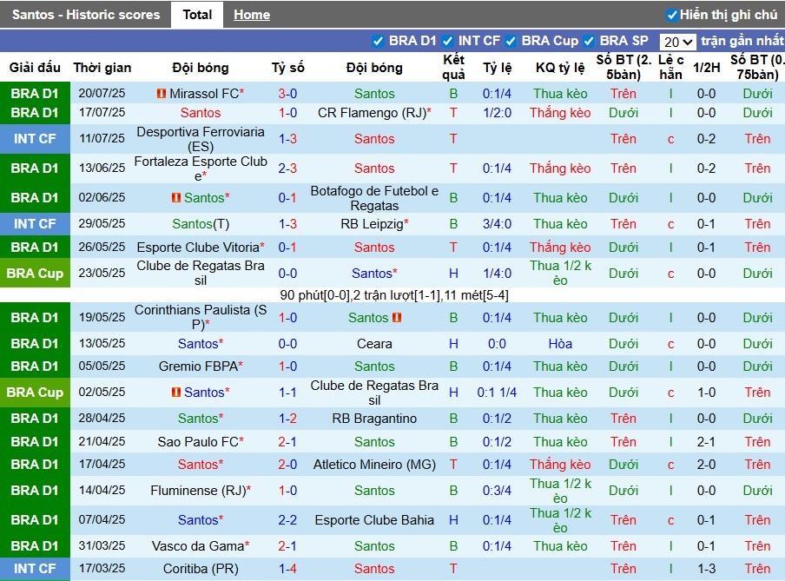785x581 pixels.
Task: Select the Tỷ số column header
Action: tap(288, 68)
